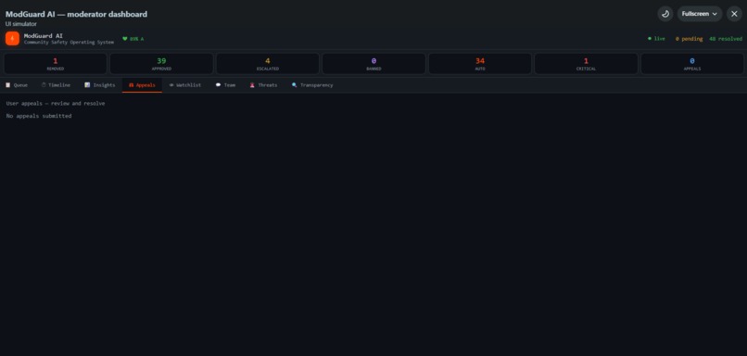Switch to the Queue tab
This screenshot has width=747, height=356.
pos(17,85)
